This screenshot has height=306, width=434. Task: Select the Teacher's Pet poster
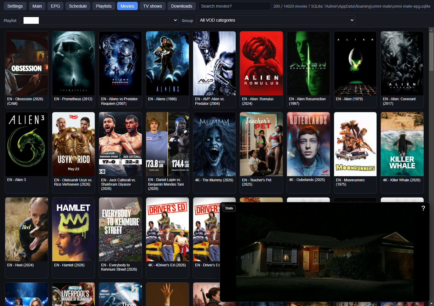261,144
